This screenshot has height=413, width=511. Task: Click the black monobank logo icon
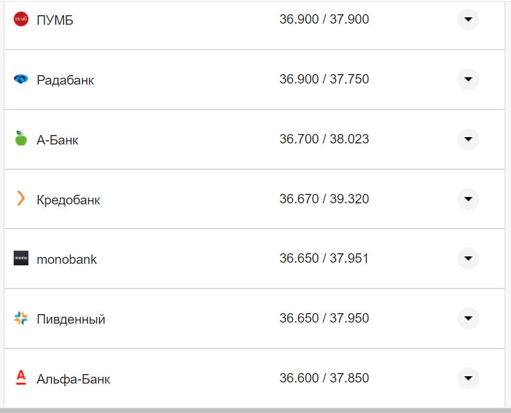tap(21, 259)
